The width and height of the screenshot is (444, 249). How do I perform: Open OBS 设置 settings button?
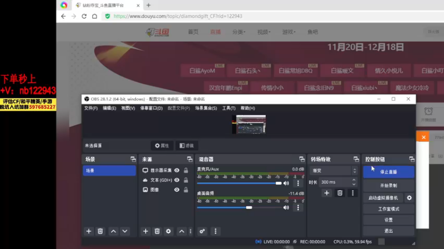389,220
